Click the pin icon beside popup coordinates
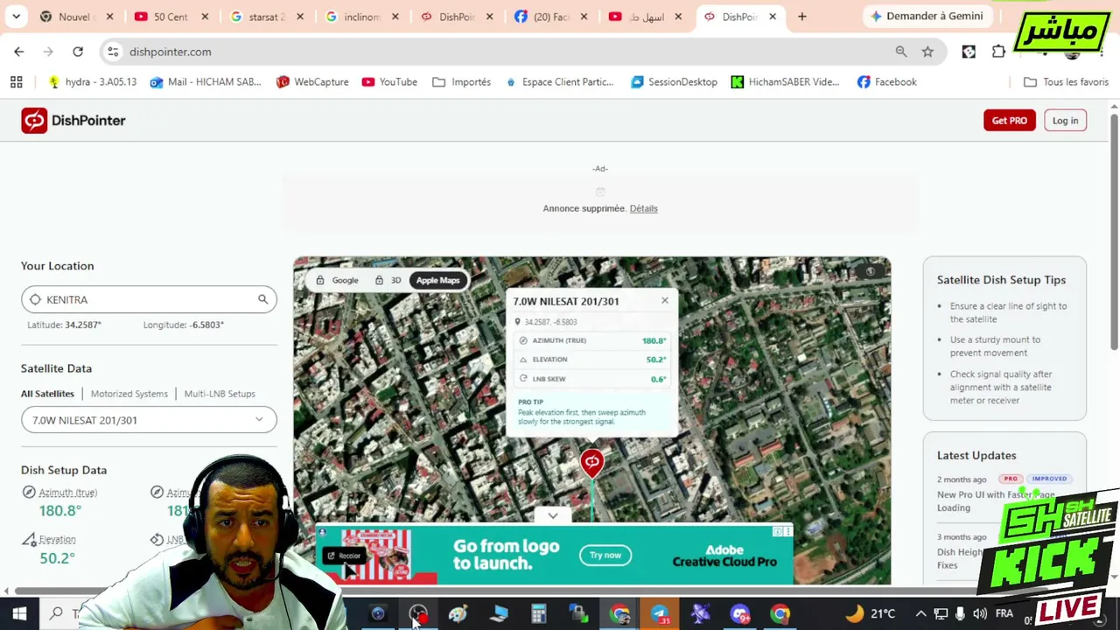1120x630 pixels. click(518, 322)
